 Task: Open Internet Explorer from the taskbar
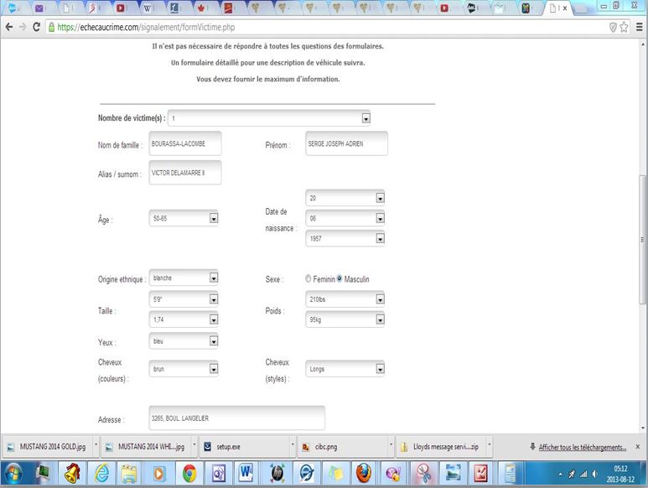pos(101,472)
